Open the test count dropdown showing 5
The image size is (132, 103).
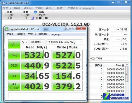(x=25, y=42)
